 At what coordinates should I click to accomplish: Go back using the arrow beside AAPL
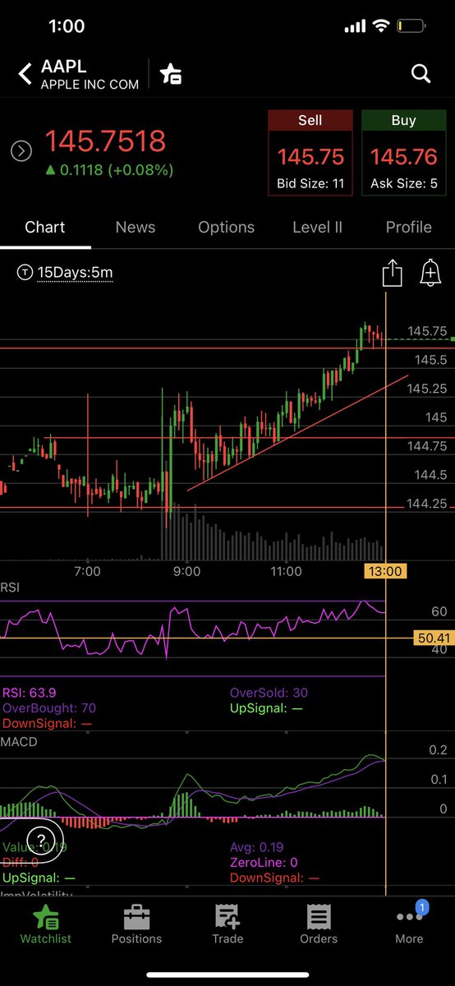coord(25,74)
